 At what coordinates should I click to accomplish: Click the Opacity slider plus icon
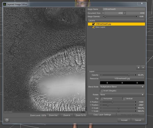[136, 75]
